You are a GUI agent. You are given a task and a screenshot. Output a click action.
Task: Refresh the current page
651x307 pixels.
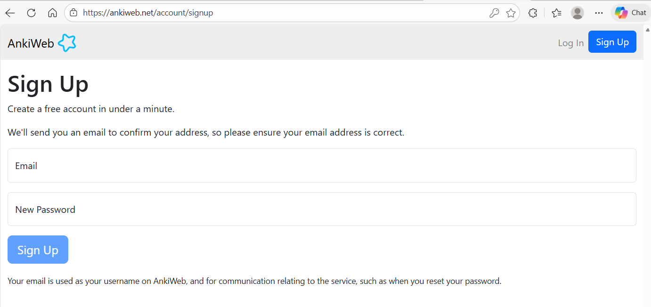point(32,13)
